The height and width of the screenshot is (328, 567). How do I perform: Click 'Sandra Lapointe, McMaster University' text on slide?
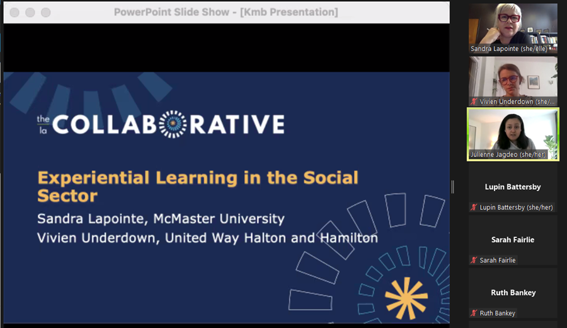pyautogui.click(x=161, y=219)
